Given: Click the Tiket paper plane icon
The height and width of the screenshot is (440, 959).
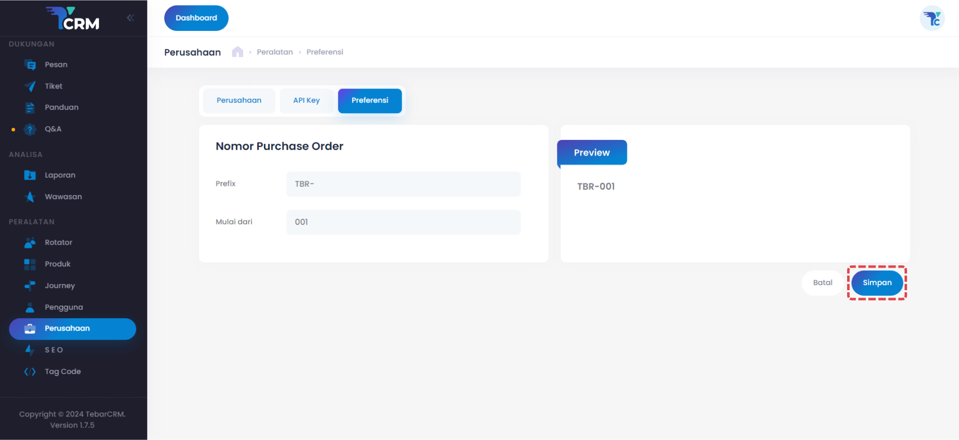Looking at the screenshot, I should (x=30, y=86).
